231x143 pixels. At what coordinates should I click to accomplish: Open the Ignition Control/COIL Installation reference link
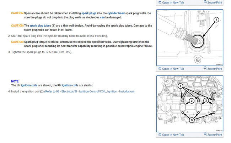coord(90,92)
